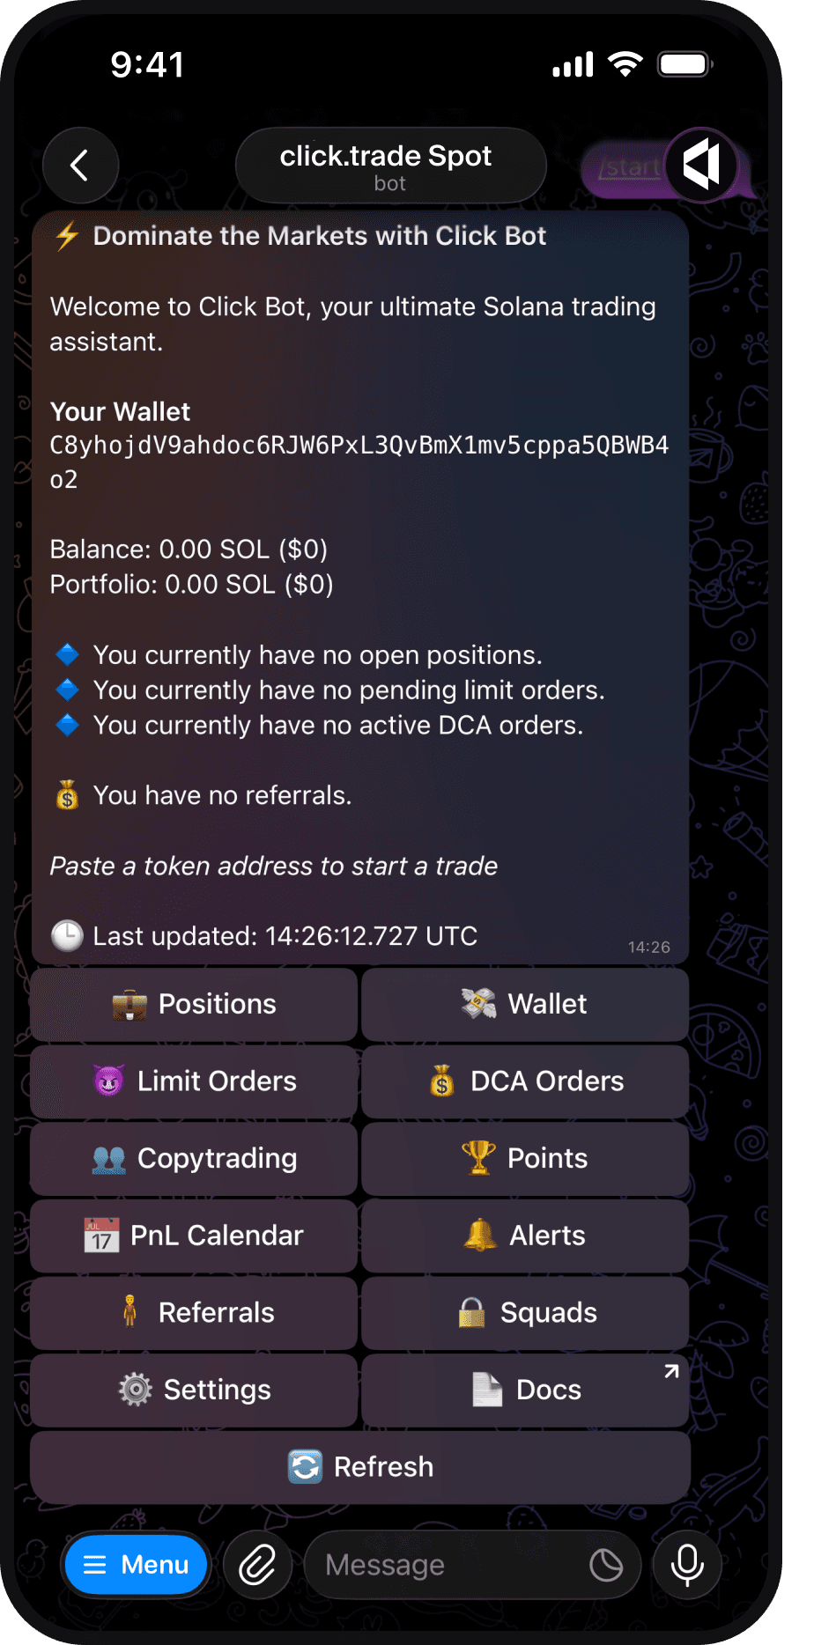The image size is (814, 1645).
Task: Open the click.trade Spot chat header
Action: click(389, 166)
